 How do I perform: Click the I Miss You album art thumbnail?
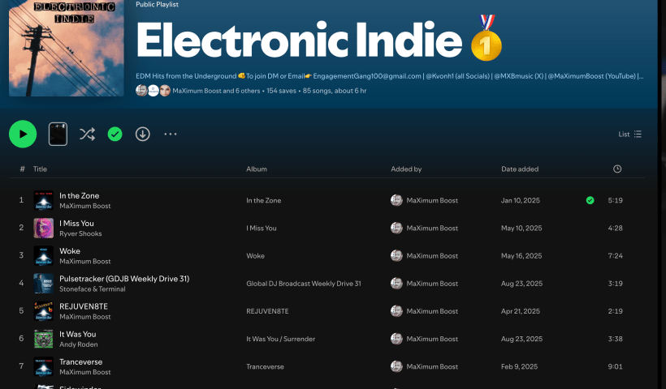pos(43,228)
